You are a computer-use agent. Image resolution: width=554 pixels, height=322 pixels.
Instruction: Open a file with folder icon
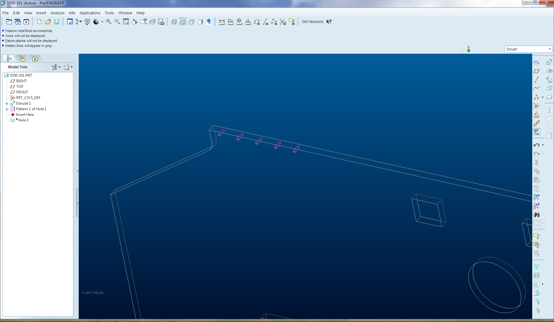pos(48,22)
